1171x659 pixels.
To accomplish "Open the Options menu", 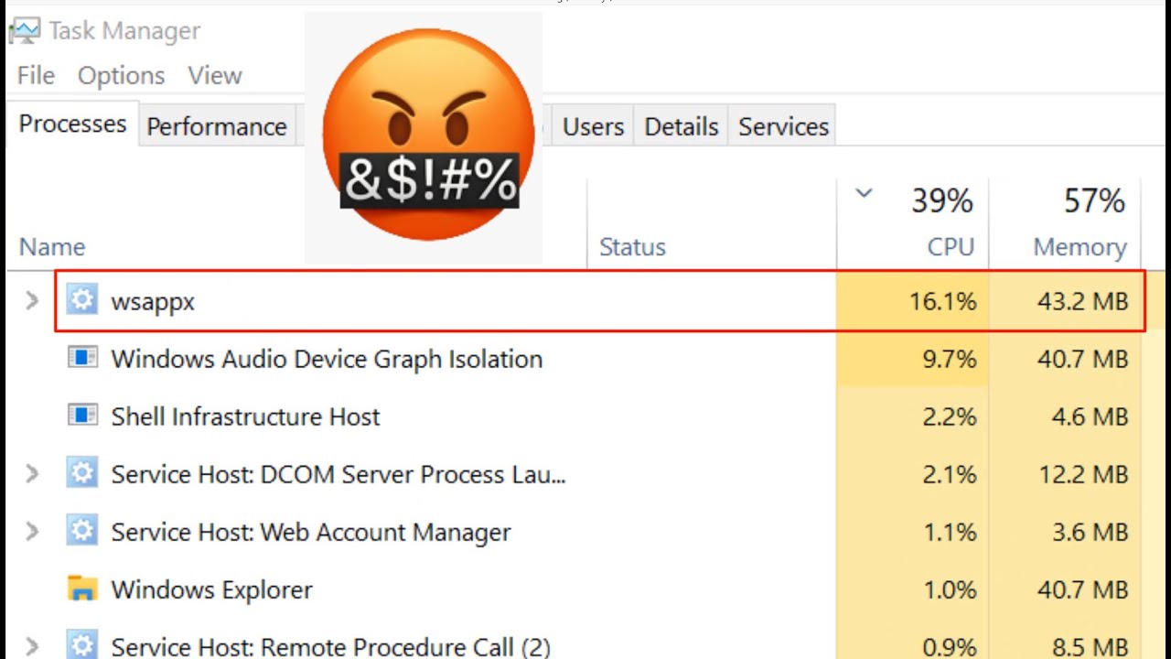I will click(x=121, y=75).
